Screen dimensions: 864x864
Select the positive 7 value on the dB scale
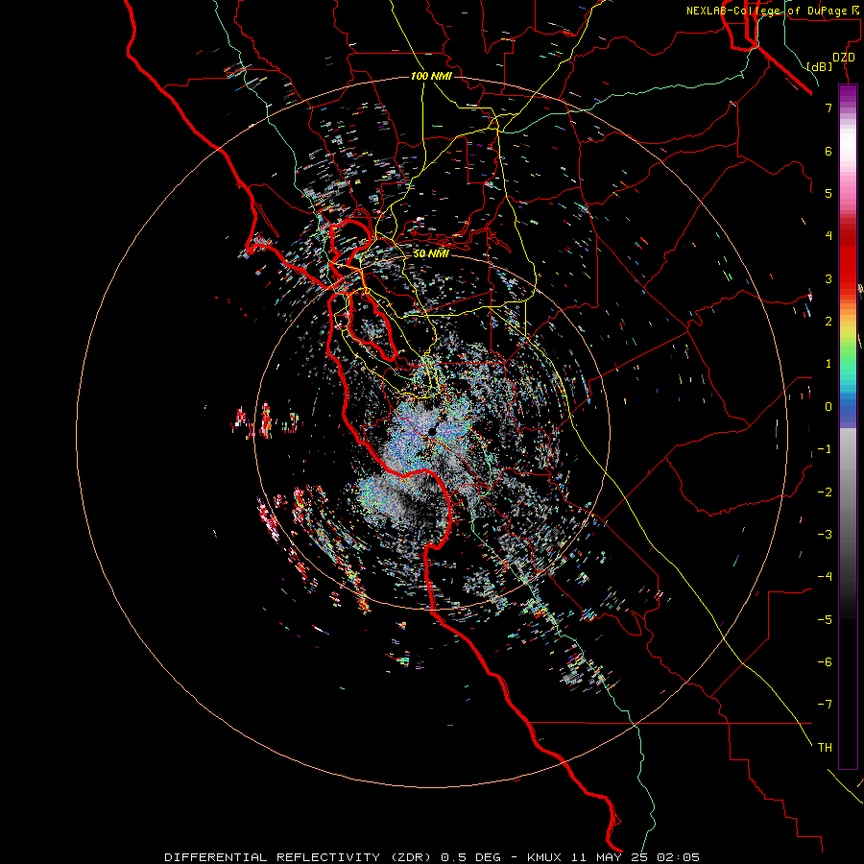tap(828, 108)
